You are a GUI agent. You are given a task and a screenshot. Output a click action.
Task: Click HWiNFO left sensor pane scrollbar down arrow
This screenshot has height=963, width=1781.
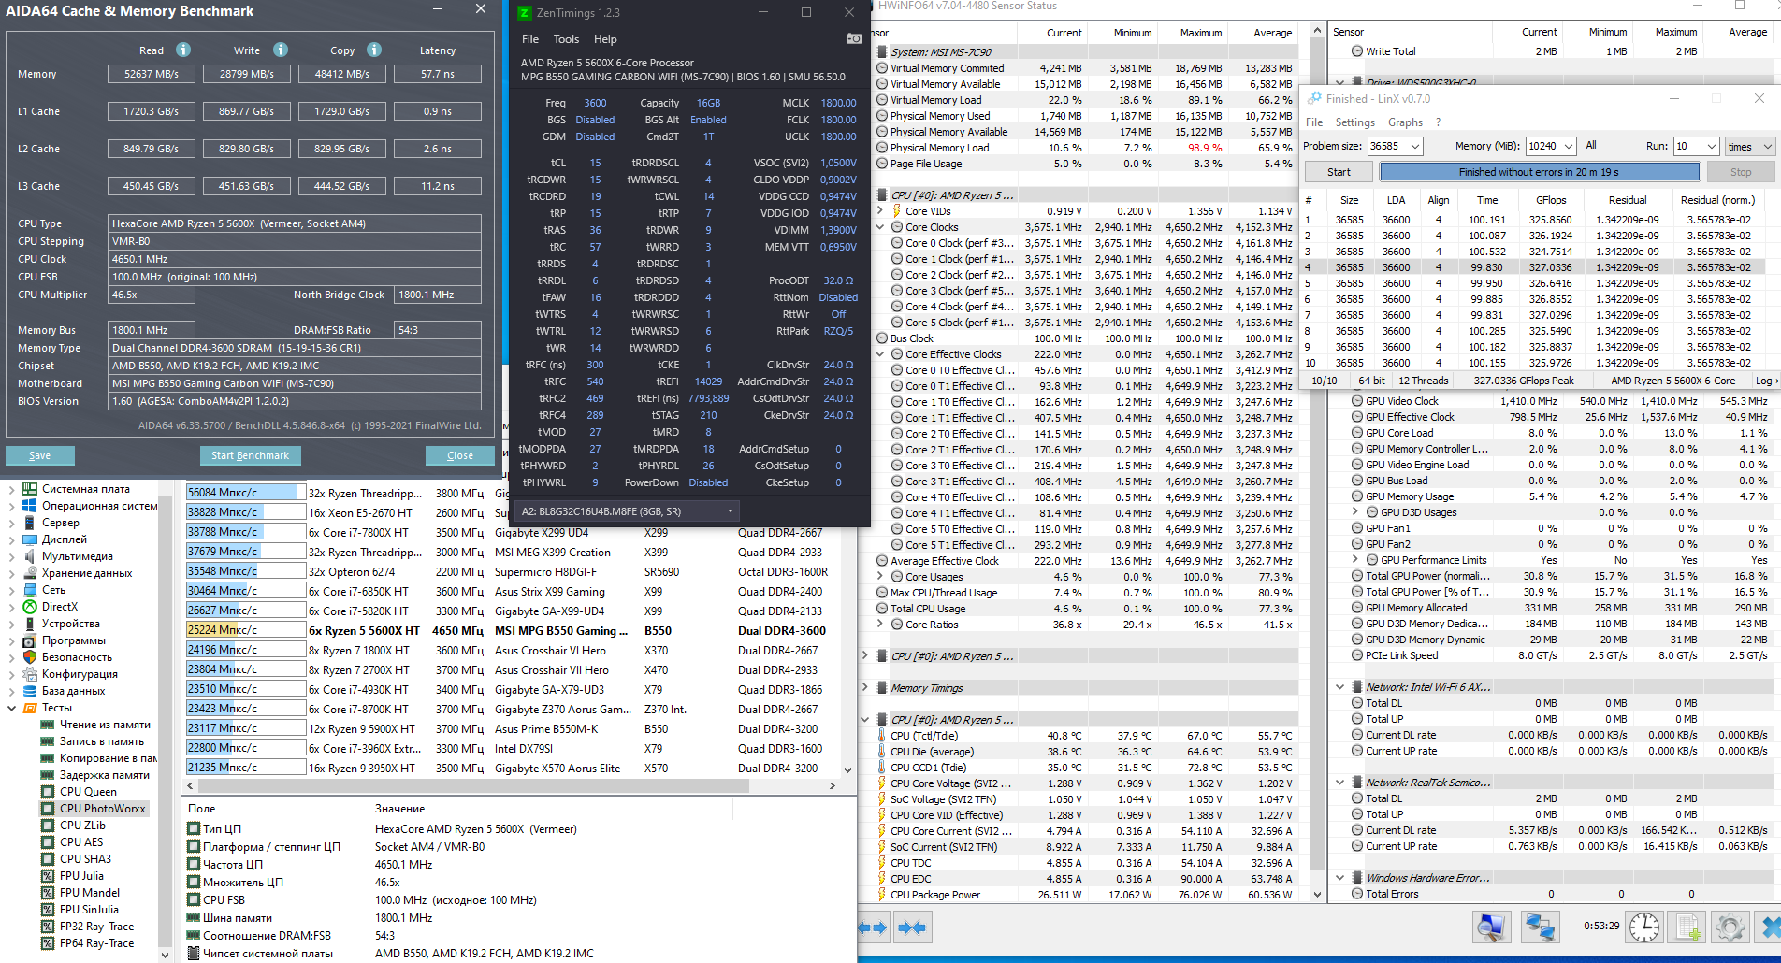click(1317, 894)
